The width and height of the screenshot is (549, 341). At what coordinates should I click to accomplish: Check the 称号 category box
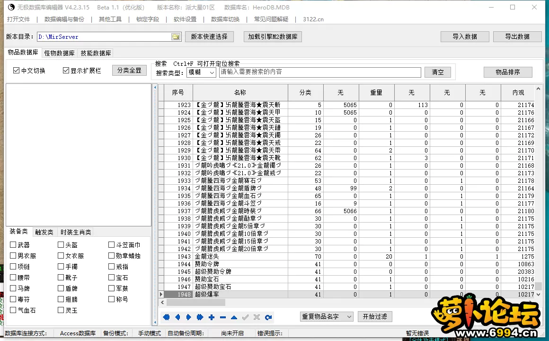click(x=111, y=299)
